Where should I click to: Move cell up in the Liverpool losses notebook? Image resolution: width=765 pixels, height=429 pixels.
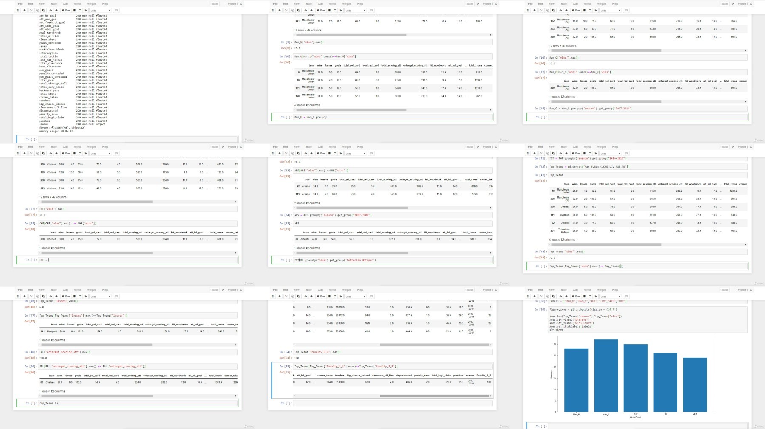[x=51, y=296]
